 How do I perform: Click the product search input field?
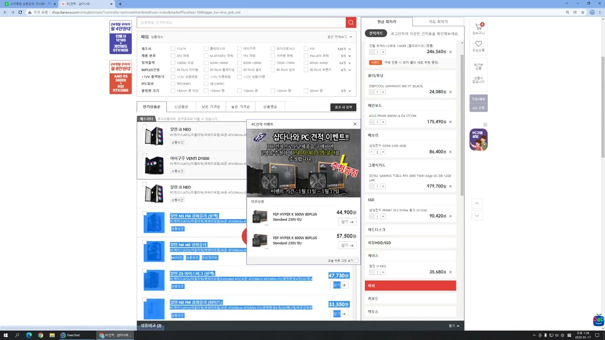click(242, 22)
